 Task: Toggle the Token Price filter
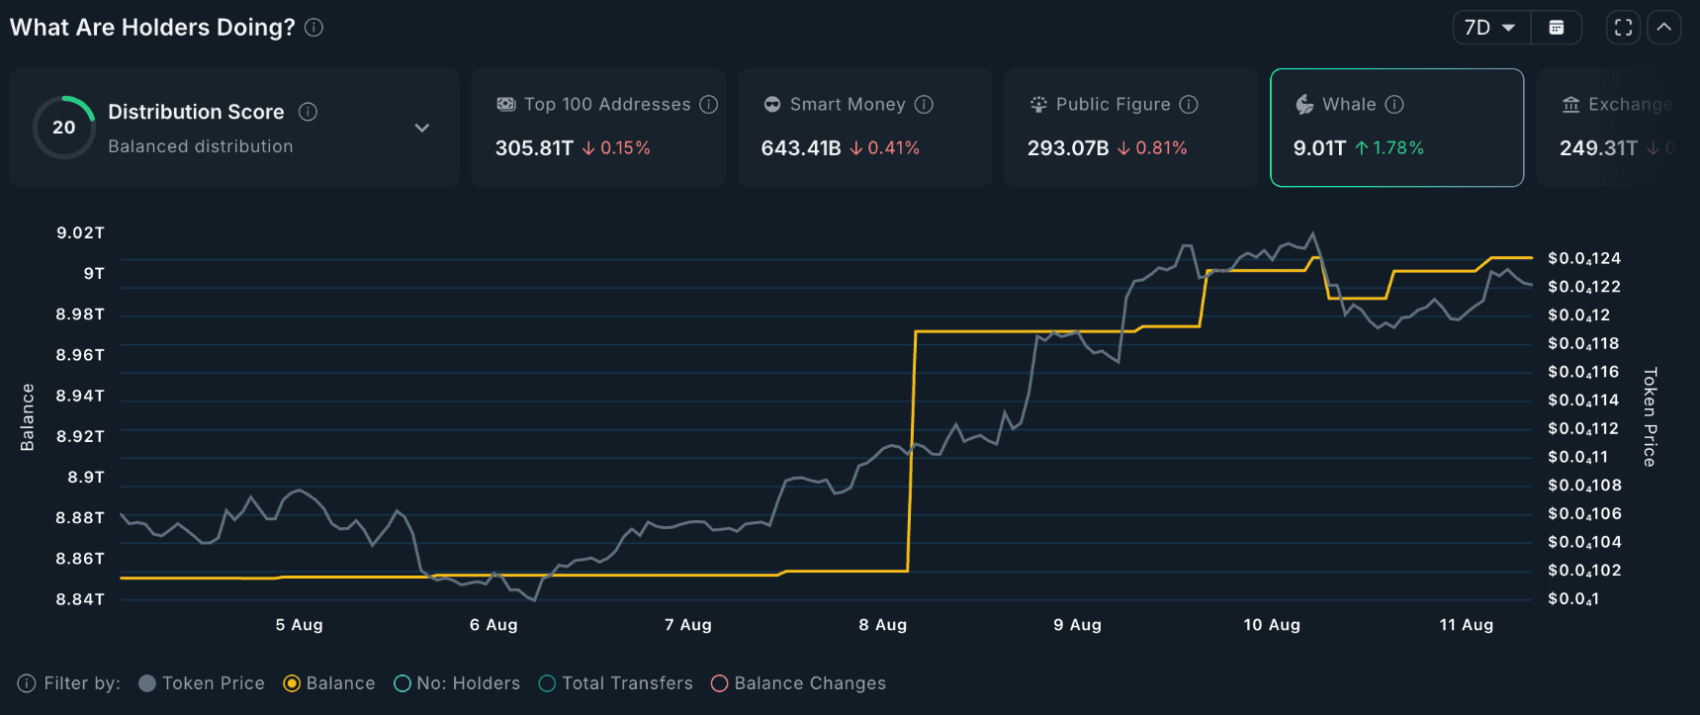coord(202,683)
